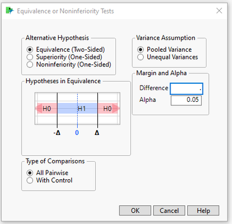232x224 pixels.
Task: Click the Cancel button
Action: (169, 211)
